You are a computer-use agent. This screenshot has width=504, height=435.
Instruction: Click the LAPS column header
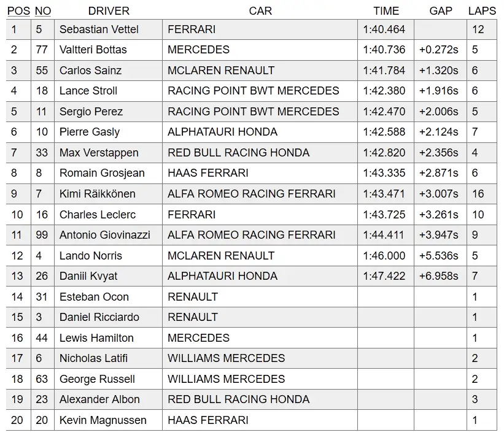coord(482,11)
